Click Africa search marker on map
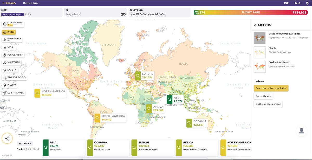Screen dimensions: 312x160 tap(149, 108)
